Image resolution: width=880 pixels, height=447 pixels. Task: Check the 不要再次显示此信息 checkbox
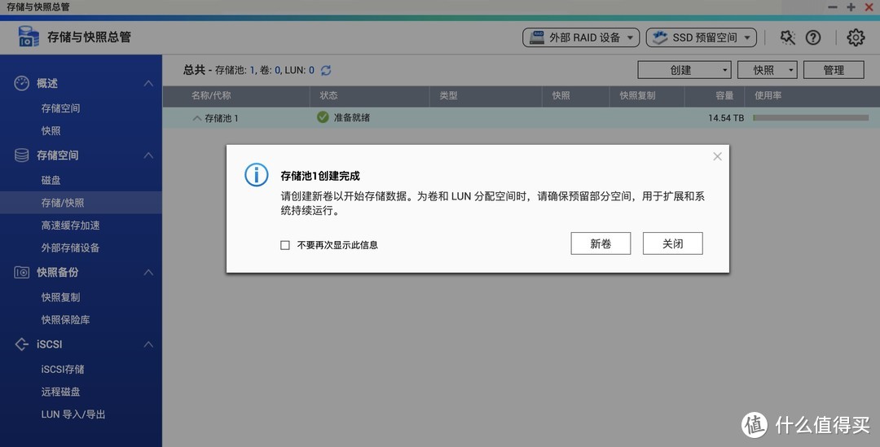click(285, 245)
